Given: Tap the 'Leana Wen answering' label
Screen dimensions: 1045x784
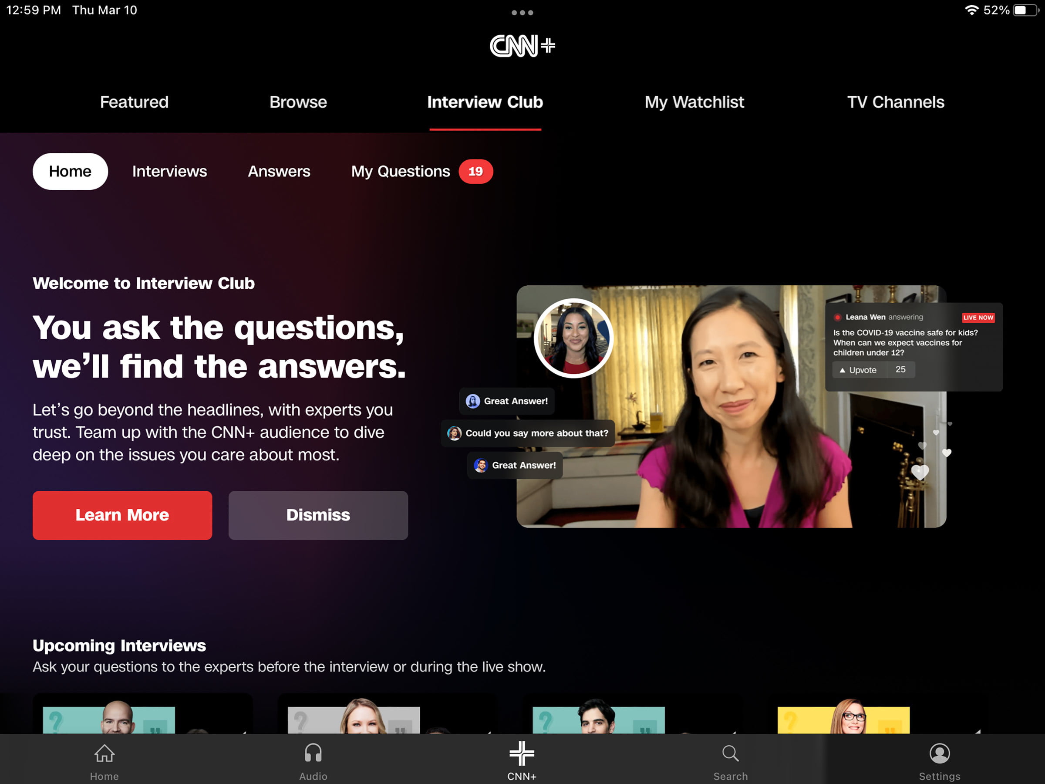Looking at the screenshot, I should click(884, 317).
